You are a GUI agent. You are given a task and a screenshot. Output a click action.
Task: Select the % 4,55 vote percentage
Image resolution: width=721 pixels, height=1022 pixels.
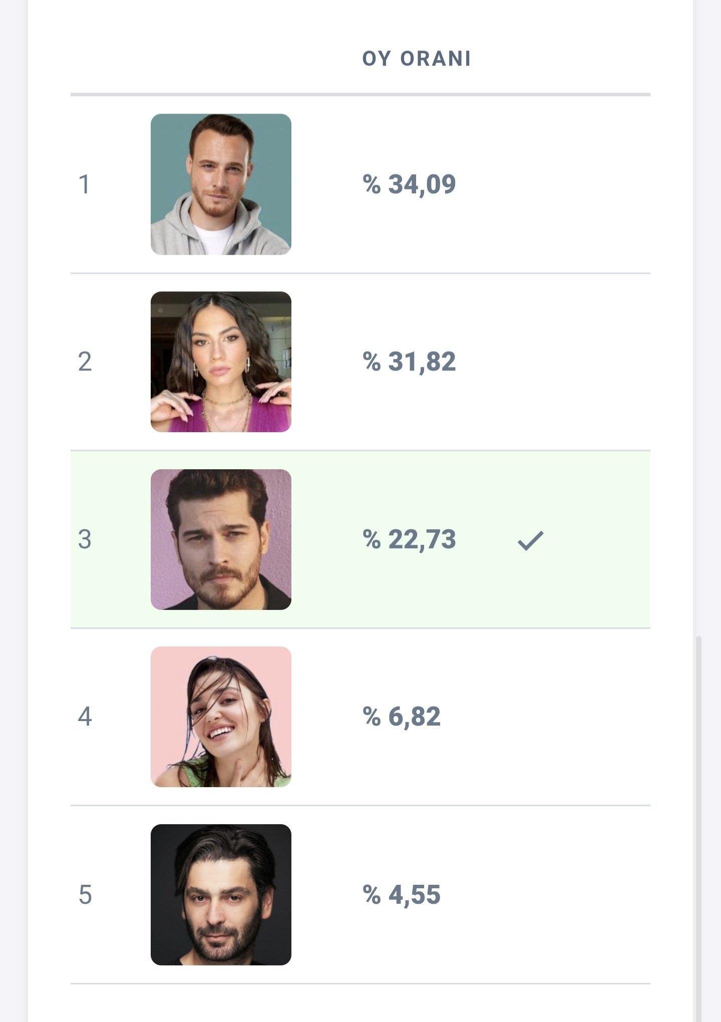(402, 895)
